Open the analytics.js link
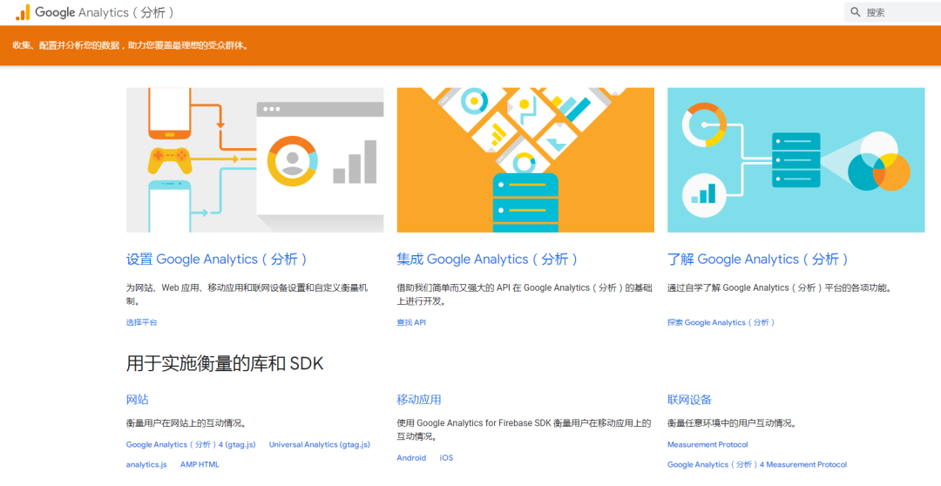This screenshot has height=486, width=941. pos(146,464)
